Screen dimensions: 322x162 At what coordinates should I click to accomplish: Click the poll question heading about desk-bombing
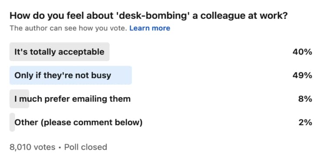[x=148, y=16]
